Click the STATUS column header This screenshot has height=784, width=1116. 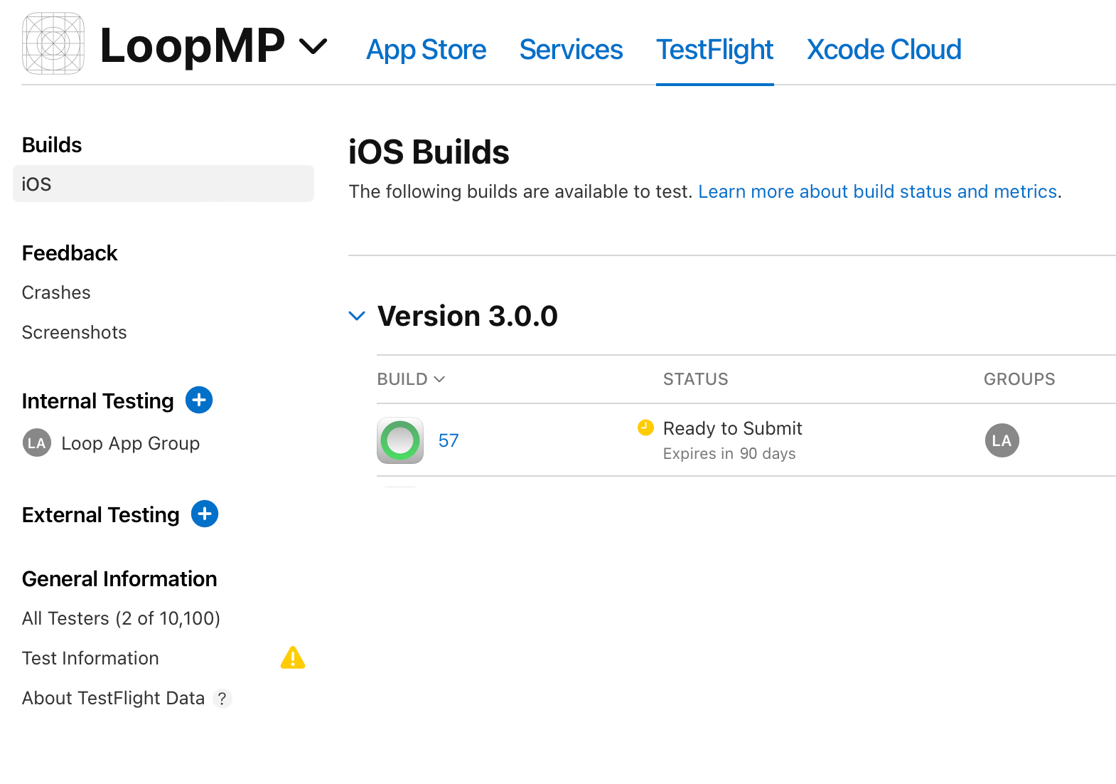tap(695, 379)
